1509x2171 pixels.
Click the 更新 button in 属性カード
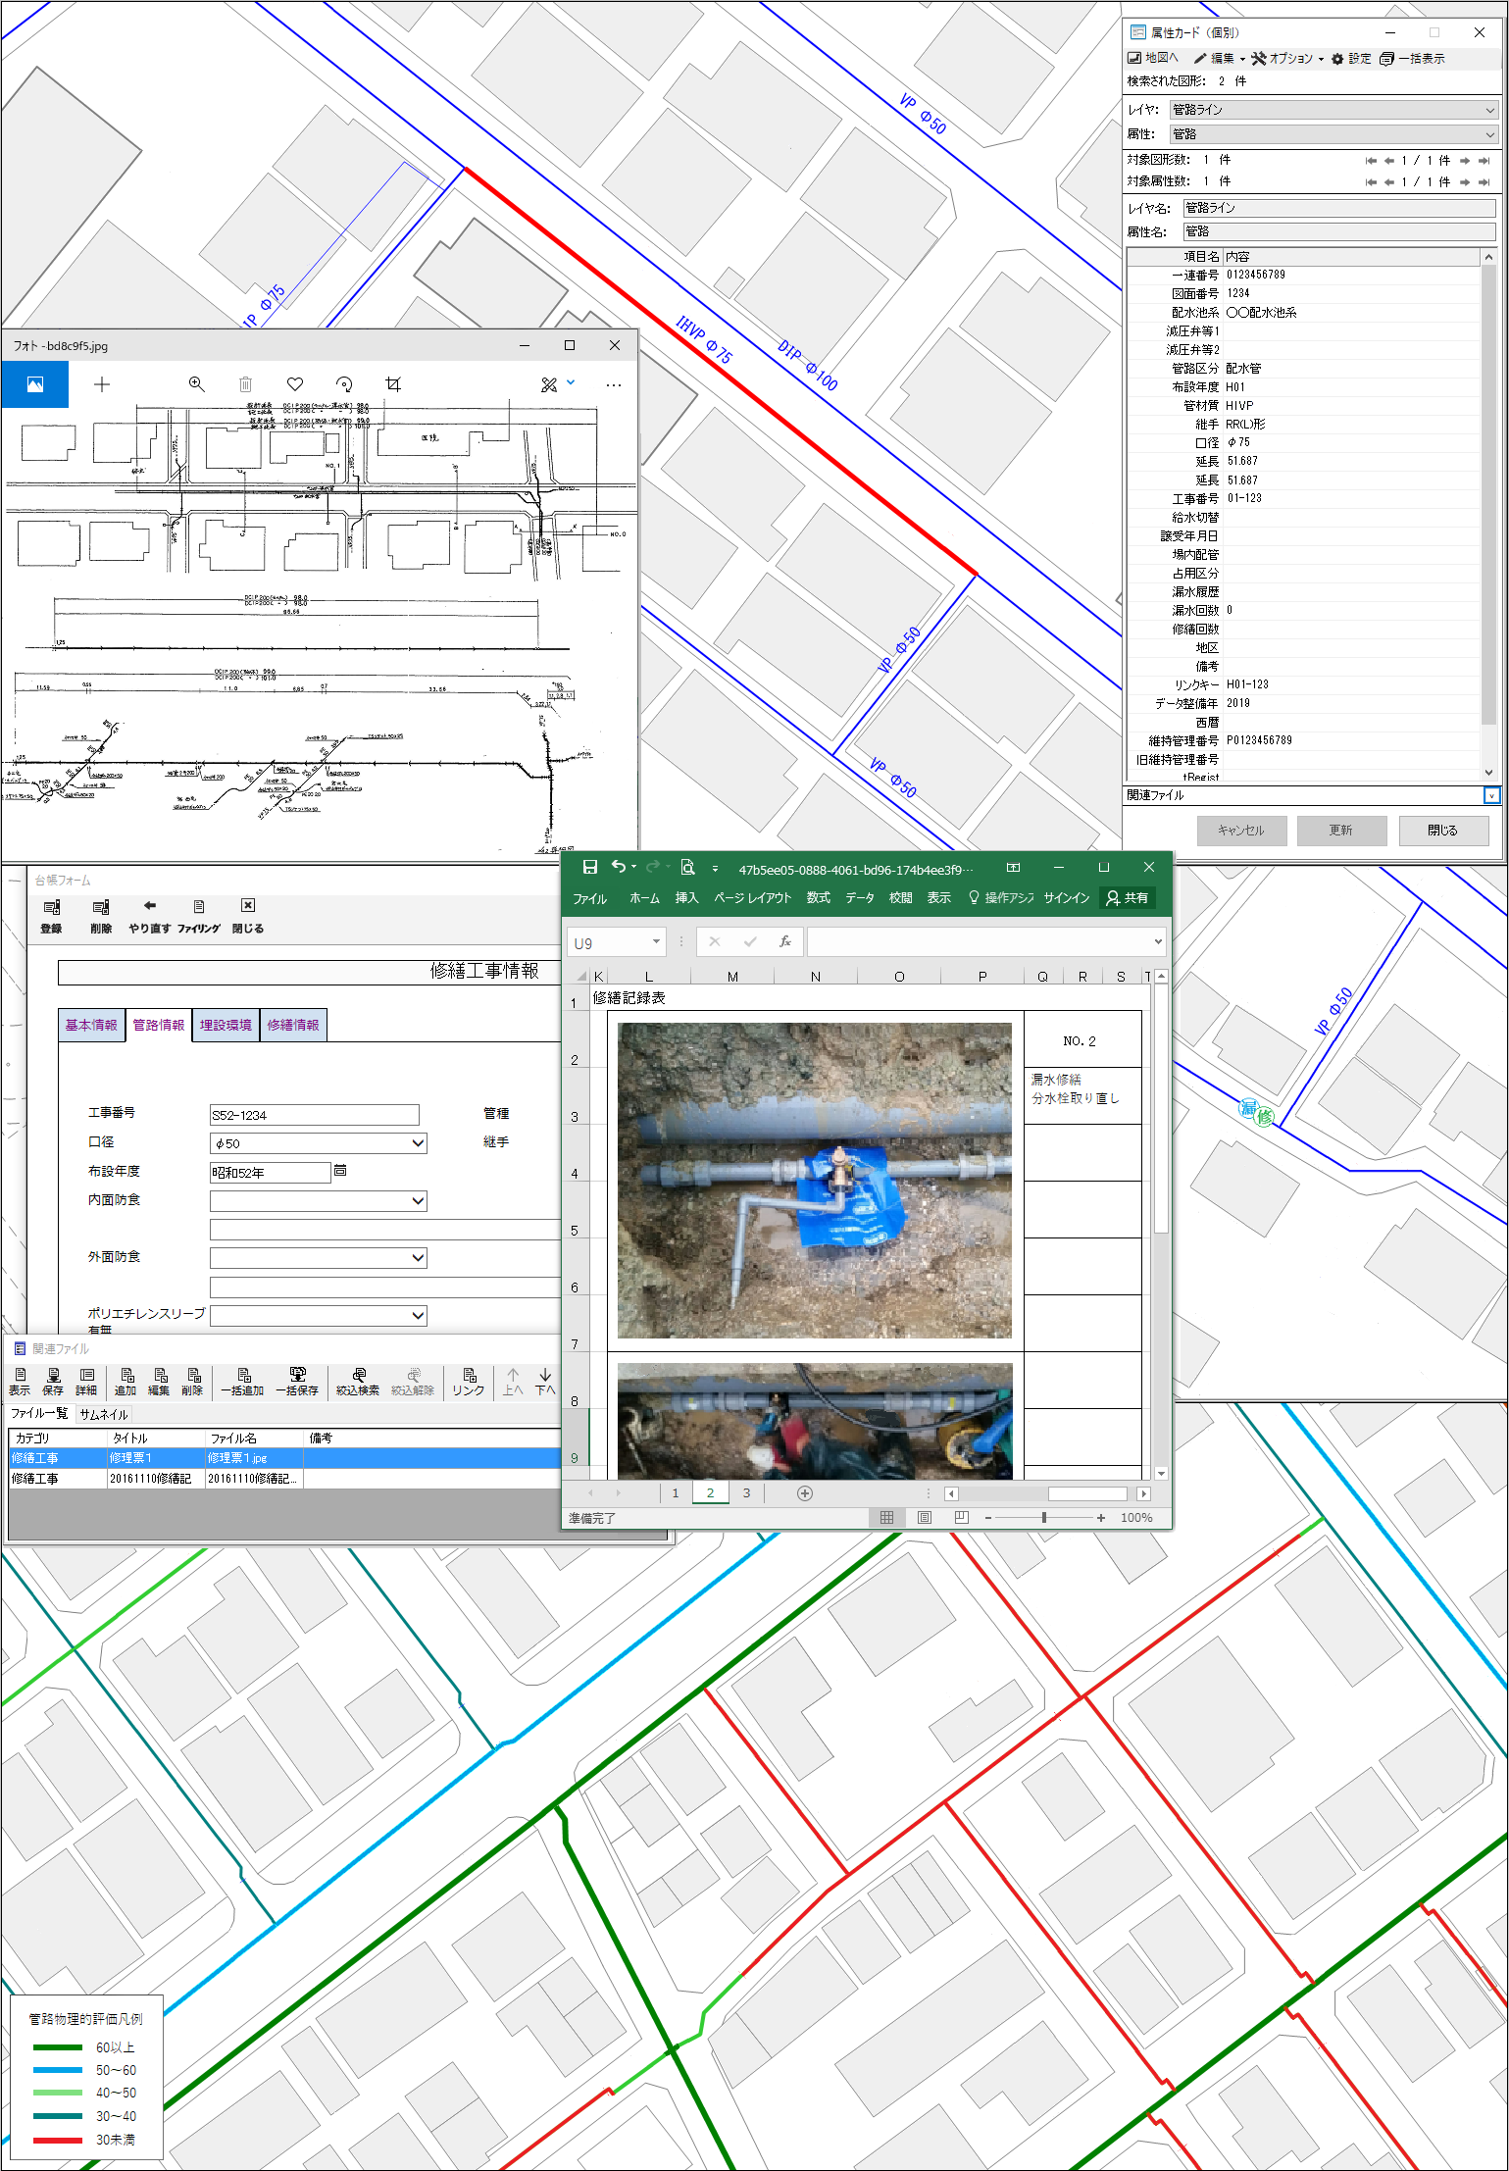coord(1341,831)
